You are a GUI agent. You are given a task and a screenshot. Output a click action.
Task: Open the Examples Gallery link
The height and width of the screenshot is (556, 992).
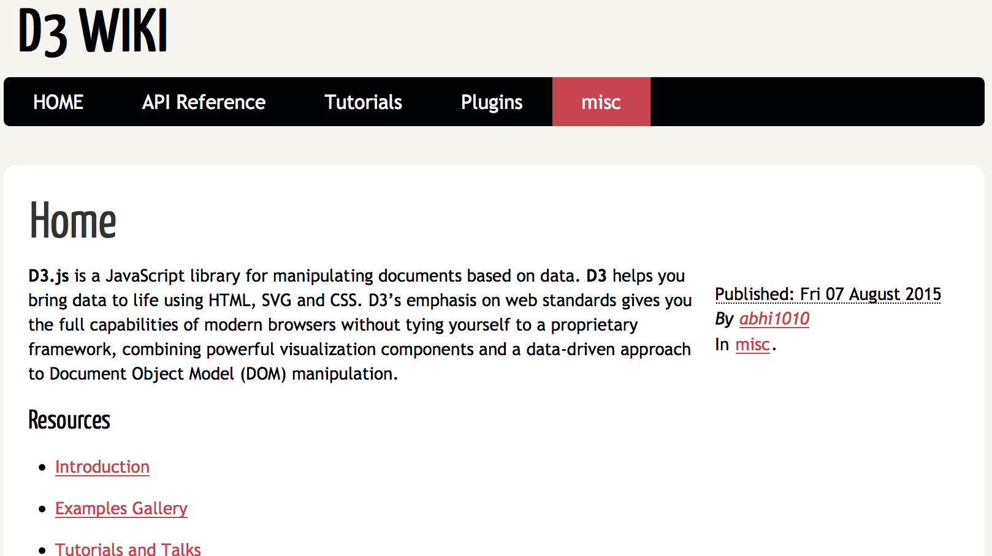(x=121, y=508)
